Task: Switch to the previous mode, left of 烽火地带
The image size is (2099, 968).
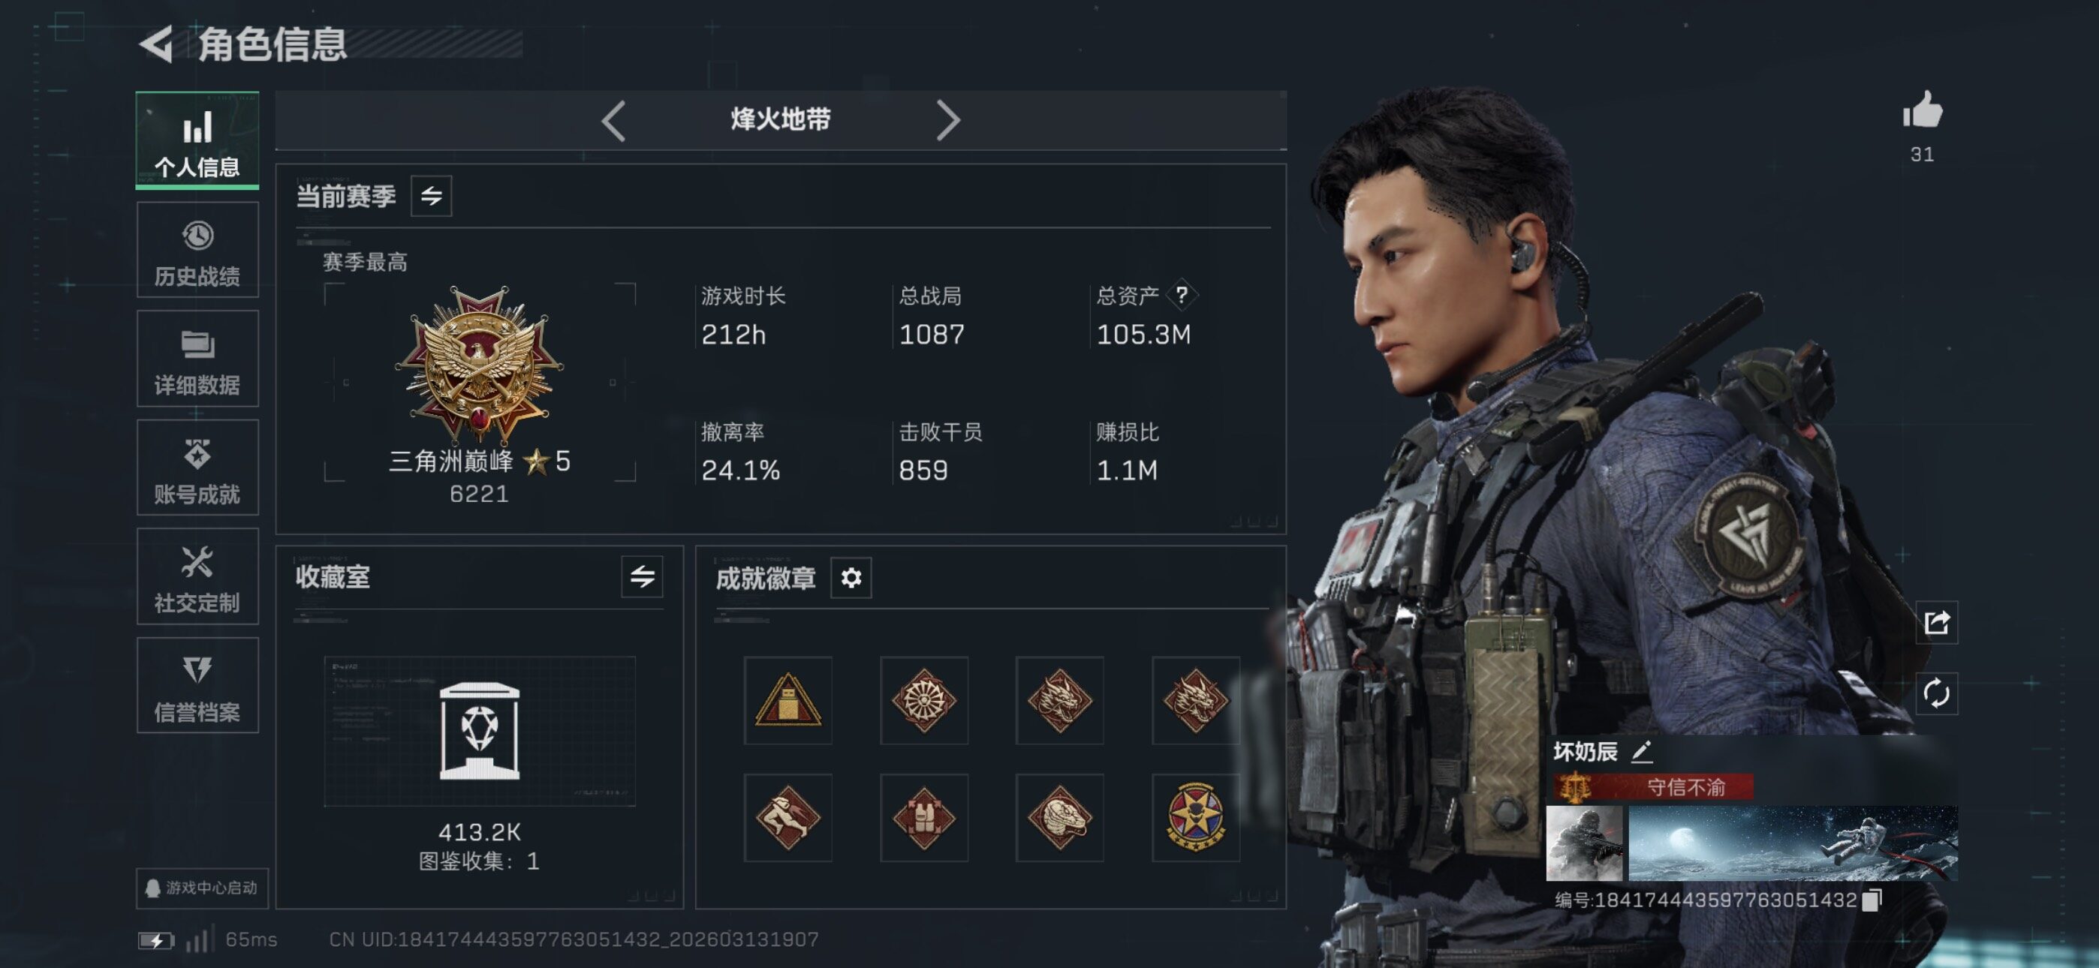Action: 613,121
